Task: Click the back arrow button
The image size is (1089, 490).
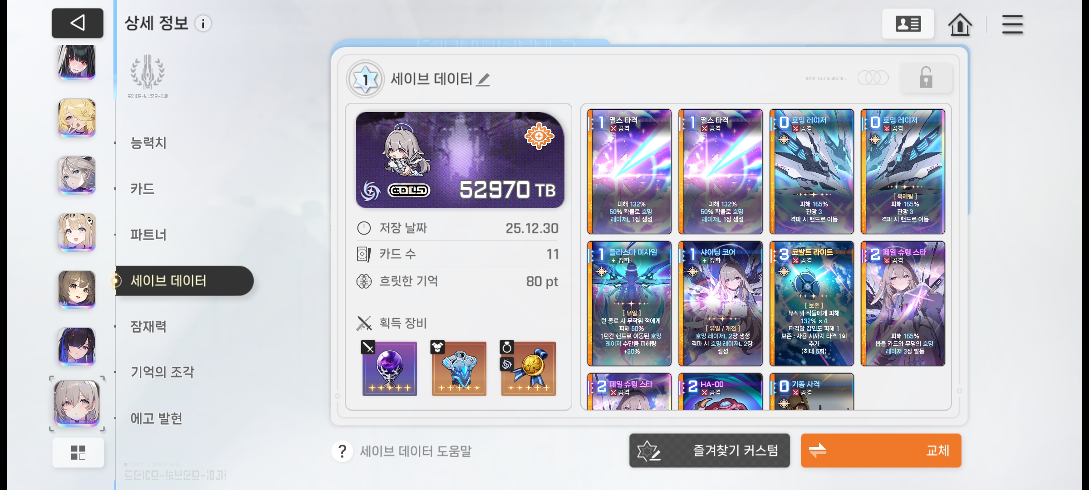Action: click(78, 23)
